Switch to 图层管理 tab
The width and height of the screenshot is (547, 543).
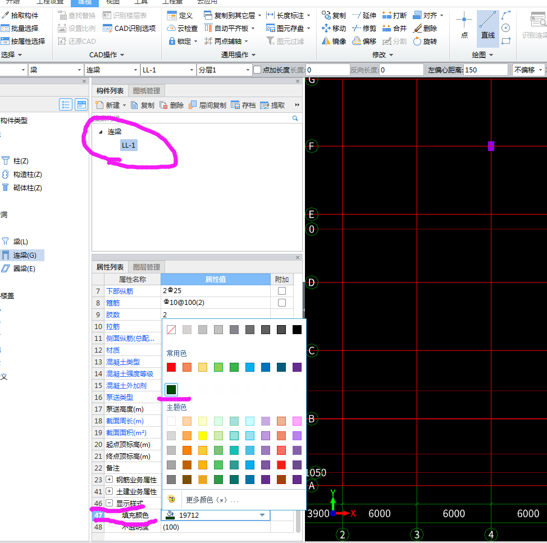[147, 267]
